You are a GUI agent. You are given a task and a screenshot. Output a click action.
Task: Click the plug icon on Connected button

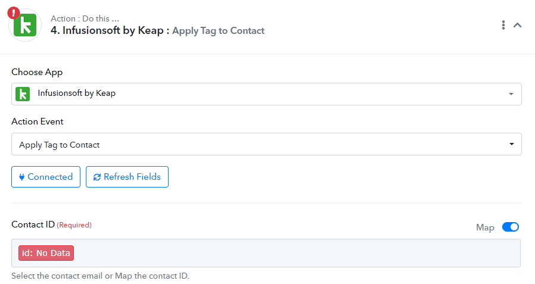[x=21, y=177]
